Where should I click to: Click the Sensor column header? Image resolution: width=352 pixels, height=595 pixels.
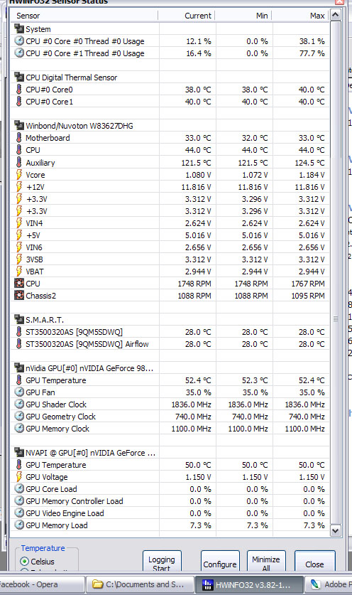coord(84,16)
